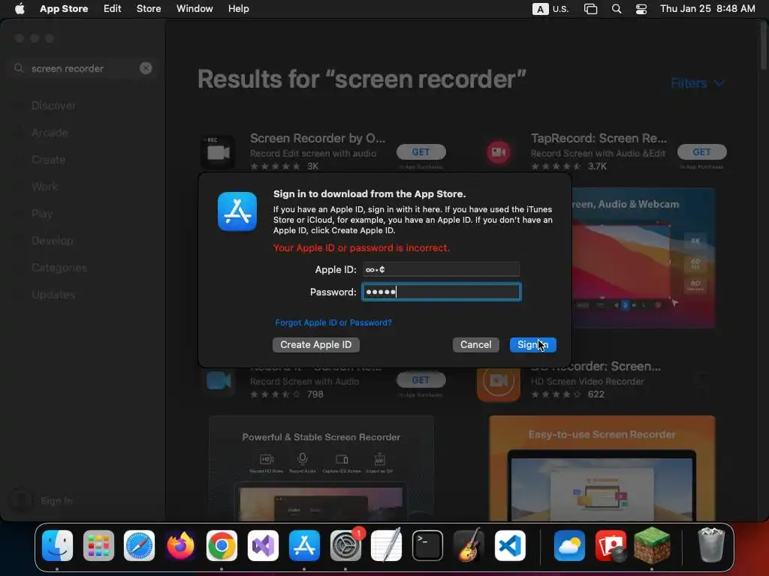Image resolution: width=769 pixels, height=576 pixels.
Task: Open Powerful & Stable Screen Recorder preview
Action: click(321, 468)
